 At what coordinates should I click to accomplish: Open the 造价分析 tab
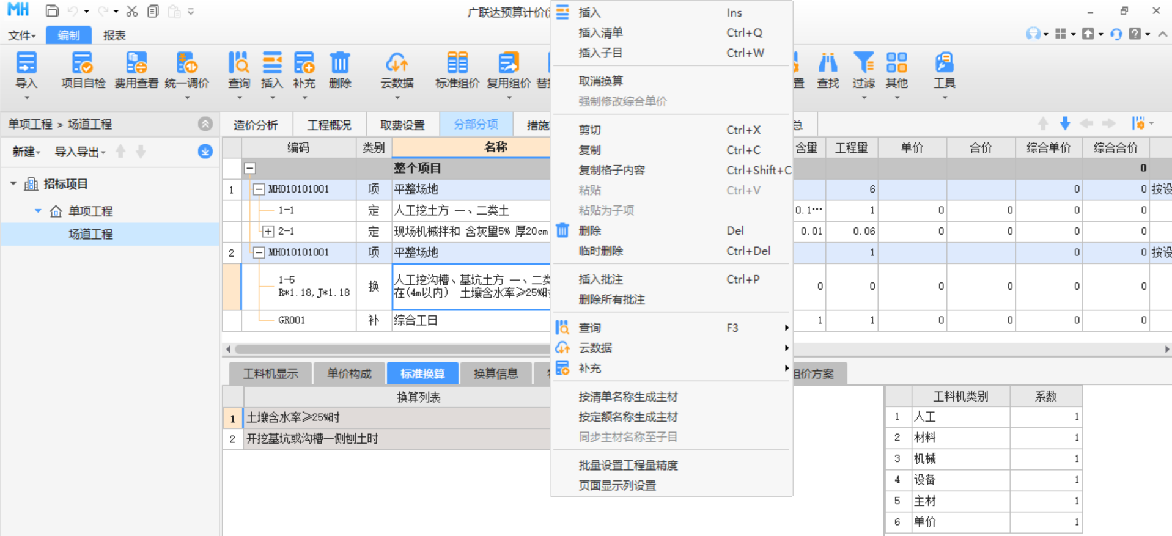click(x=256, y=125)
